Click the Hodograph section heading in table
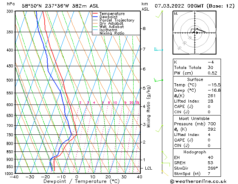The image size is (238, 184). (195, 152)
